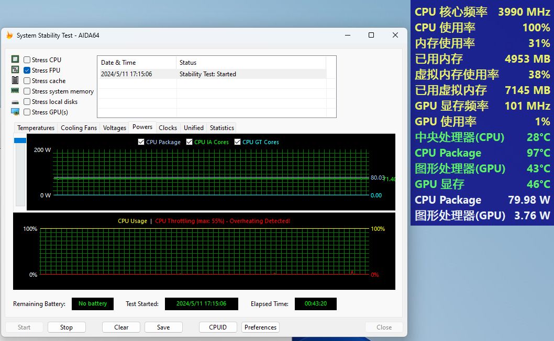Select the Powers tab

click(x=142, y=127)
